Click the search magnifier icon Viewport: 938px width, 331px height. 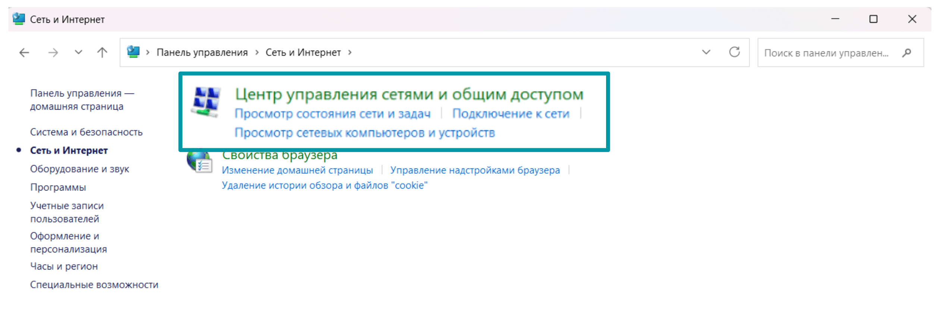[907, 53]
